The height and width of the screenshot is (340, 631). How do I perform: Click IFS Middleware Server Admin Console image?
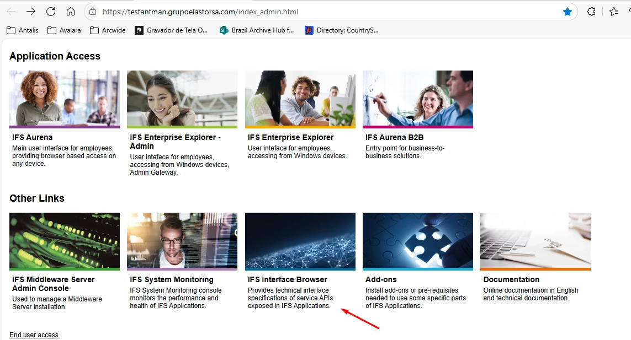coord(65,241)
